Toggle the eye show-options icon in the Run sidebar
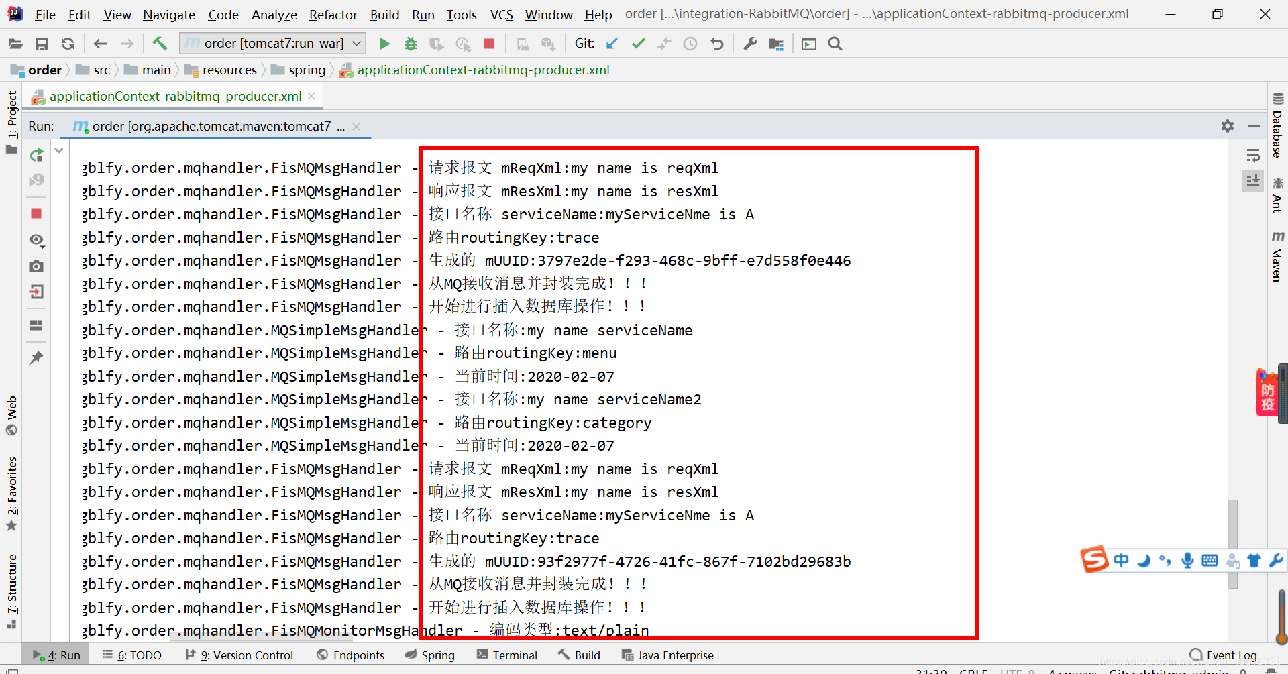The image size is (1288, 674). 36,240
